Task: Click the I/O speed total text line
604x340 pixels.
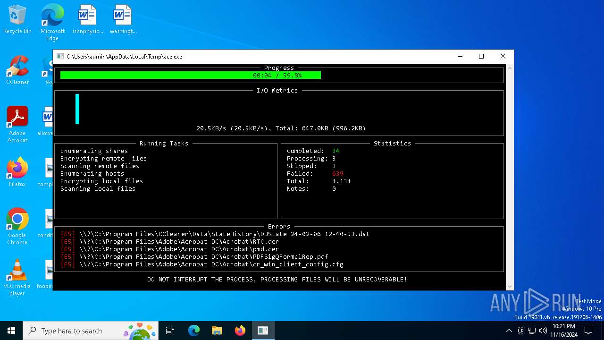Action: (281, 128)
